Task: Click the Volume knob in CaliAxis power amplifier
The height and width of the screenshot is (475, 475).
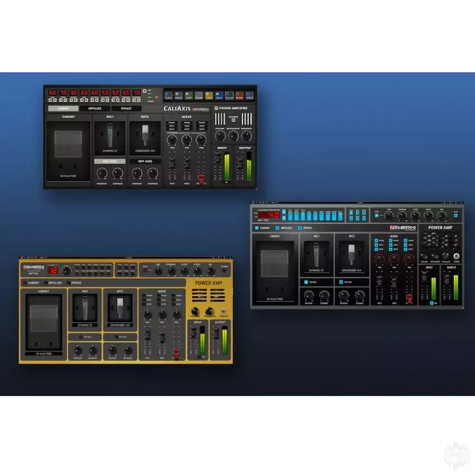Action: 220,136
